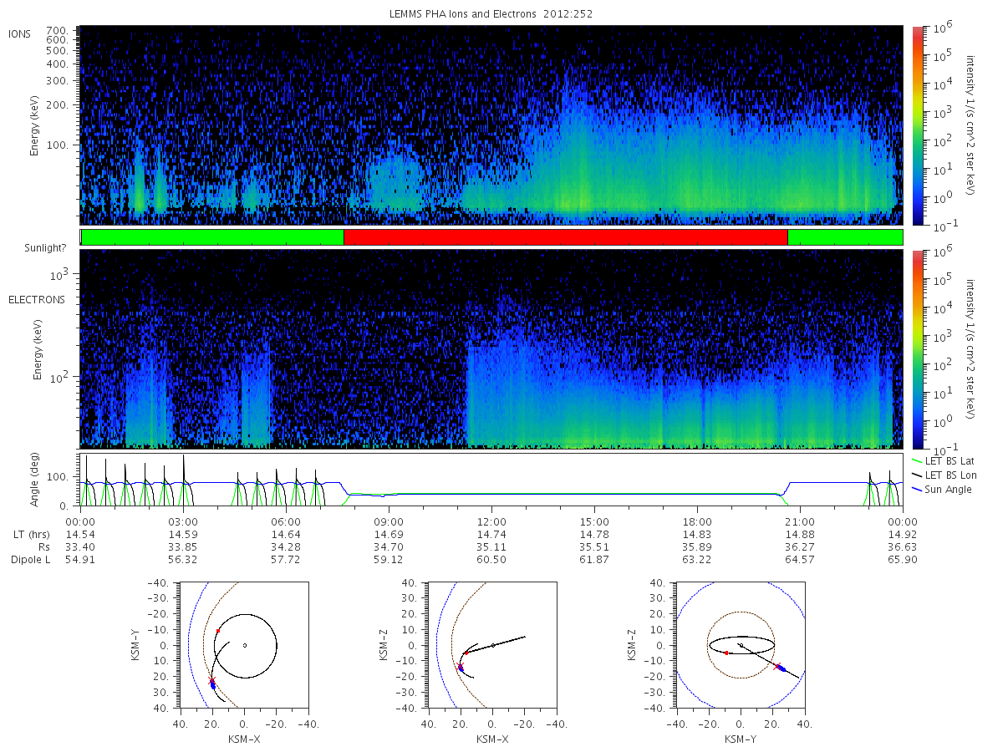Select the red segment of the sunlight bar
Viewport: 1003px width, 752px height.
[x=566, y=237]
